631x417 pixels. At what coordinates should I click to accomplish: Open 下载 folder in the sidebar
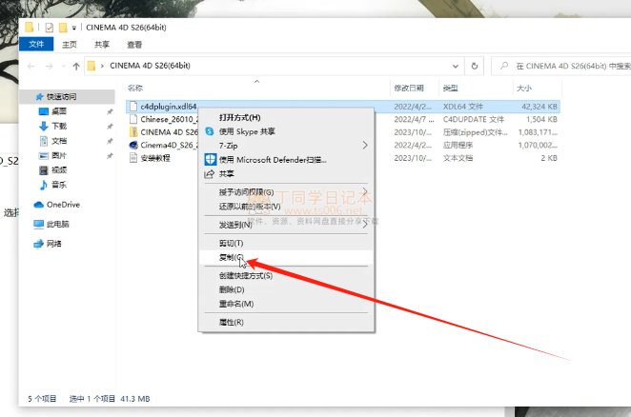pos(59,127)
